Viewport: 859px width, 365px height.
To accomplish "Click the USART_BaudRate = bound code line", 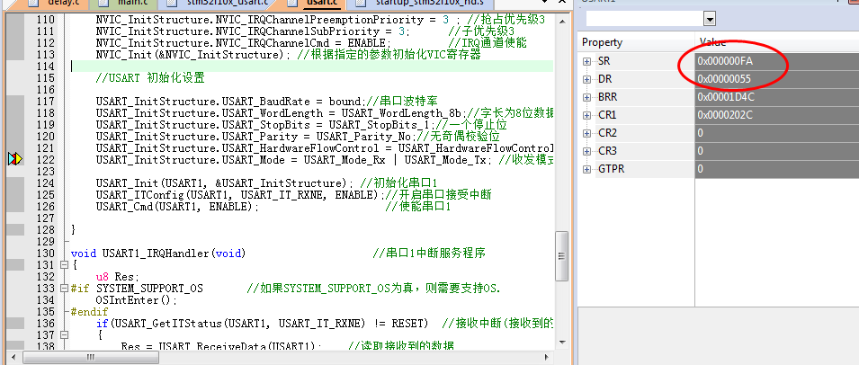I will [229, 102].
